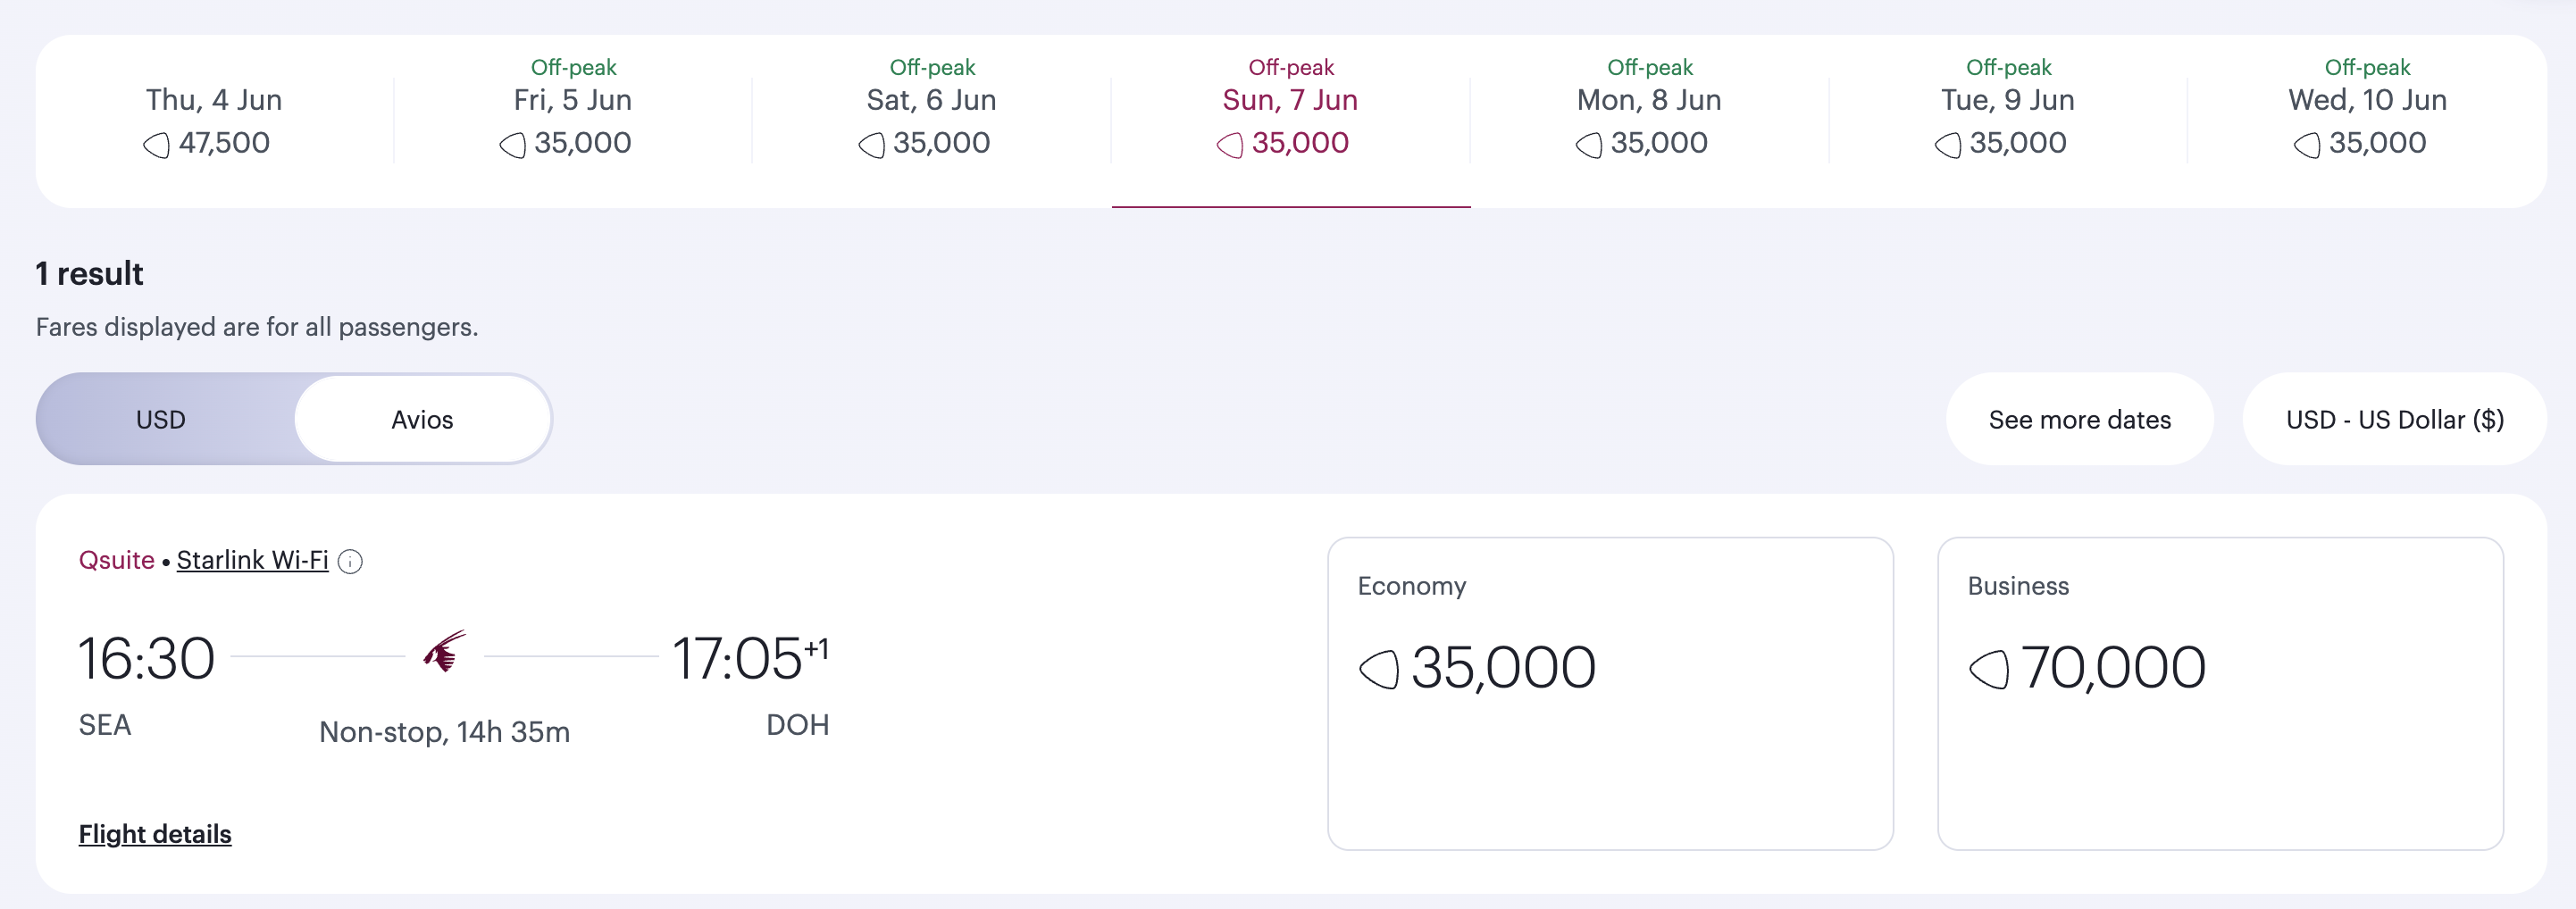Select the Business 70,000 fare card

2220,693
